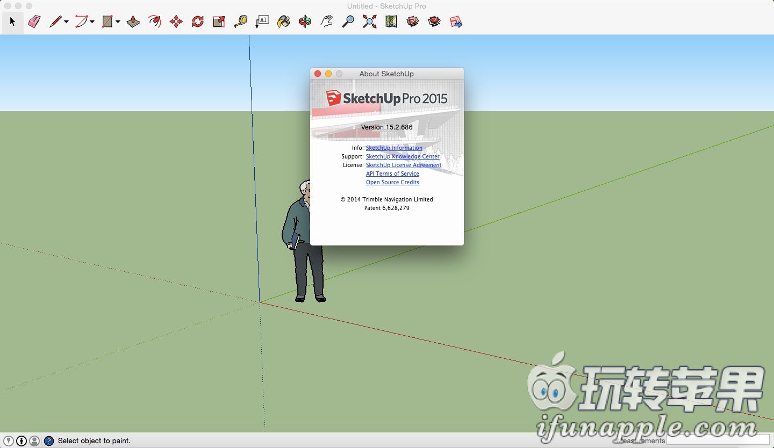Open the SketchUp Information link

(x=394, y=148)
